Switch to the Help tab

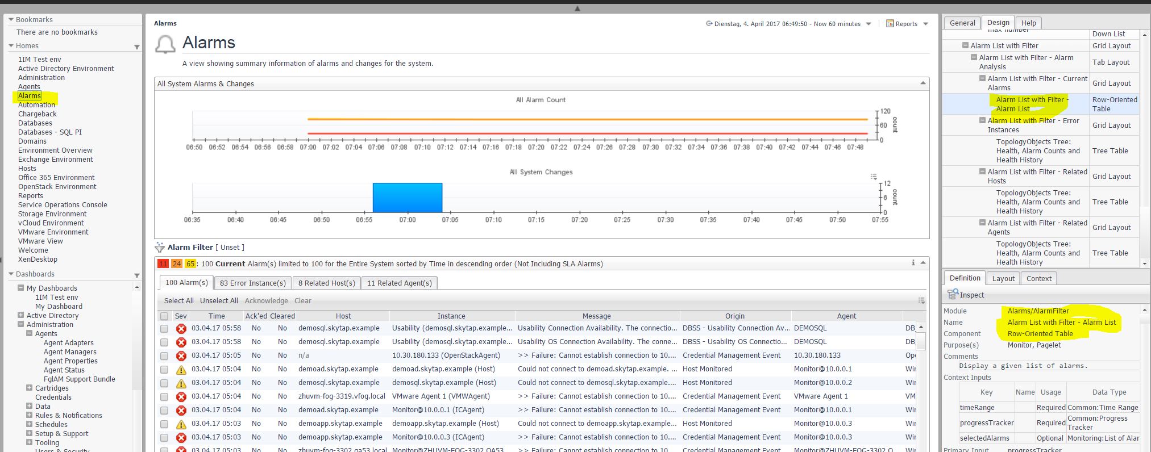(1029, 23)
